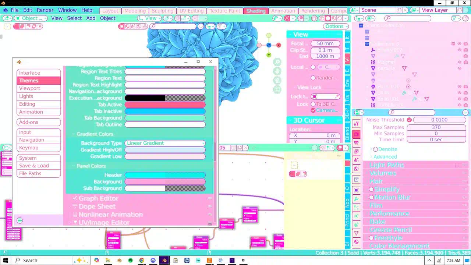
Task: Open the Tool properties tab icon
Action: tap(356, 123)
